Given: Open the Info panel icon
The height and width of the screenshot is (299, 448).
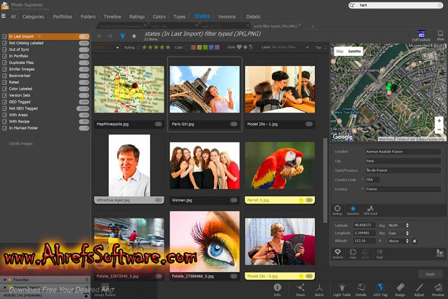Looking at the screenshot, I should click(277, 290).
